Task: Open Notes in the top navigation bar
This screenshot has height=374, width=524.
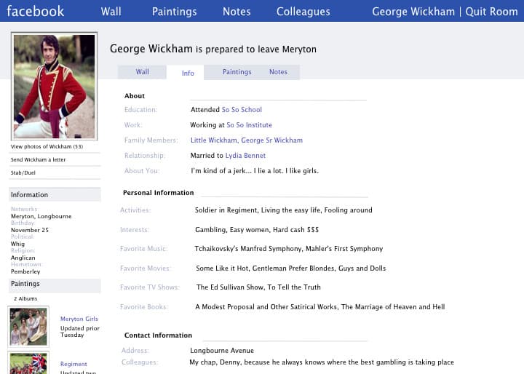Action: (237, 12)
